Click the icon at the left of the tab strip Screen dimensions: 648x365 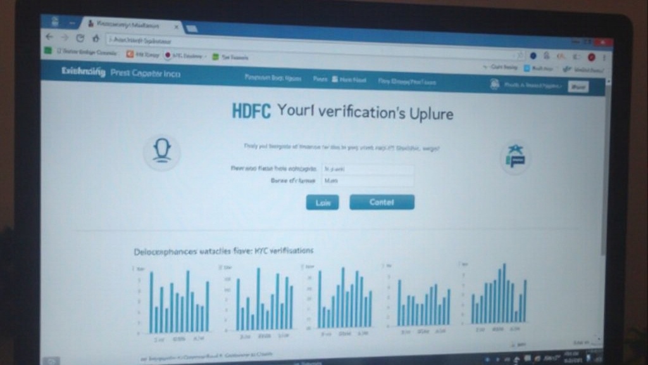[54, 22]
